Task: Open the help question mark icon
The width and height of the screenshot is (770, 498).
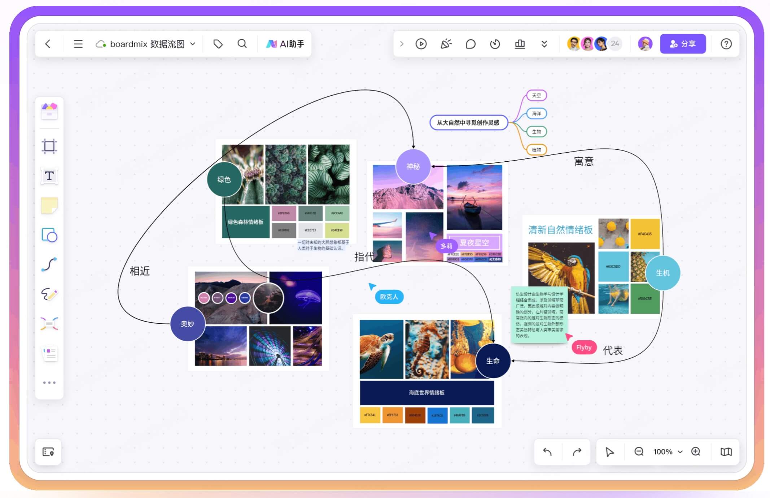Action: (726, 44)
